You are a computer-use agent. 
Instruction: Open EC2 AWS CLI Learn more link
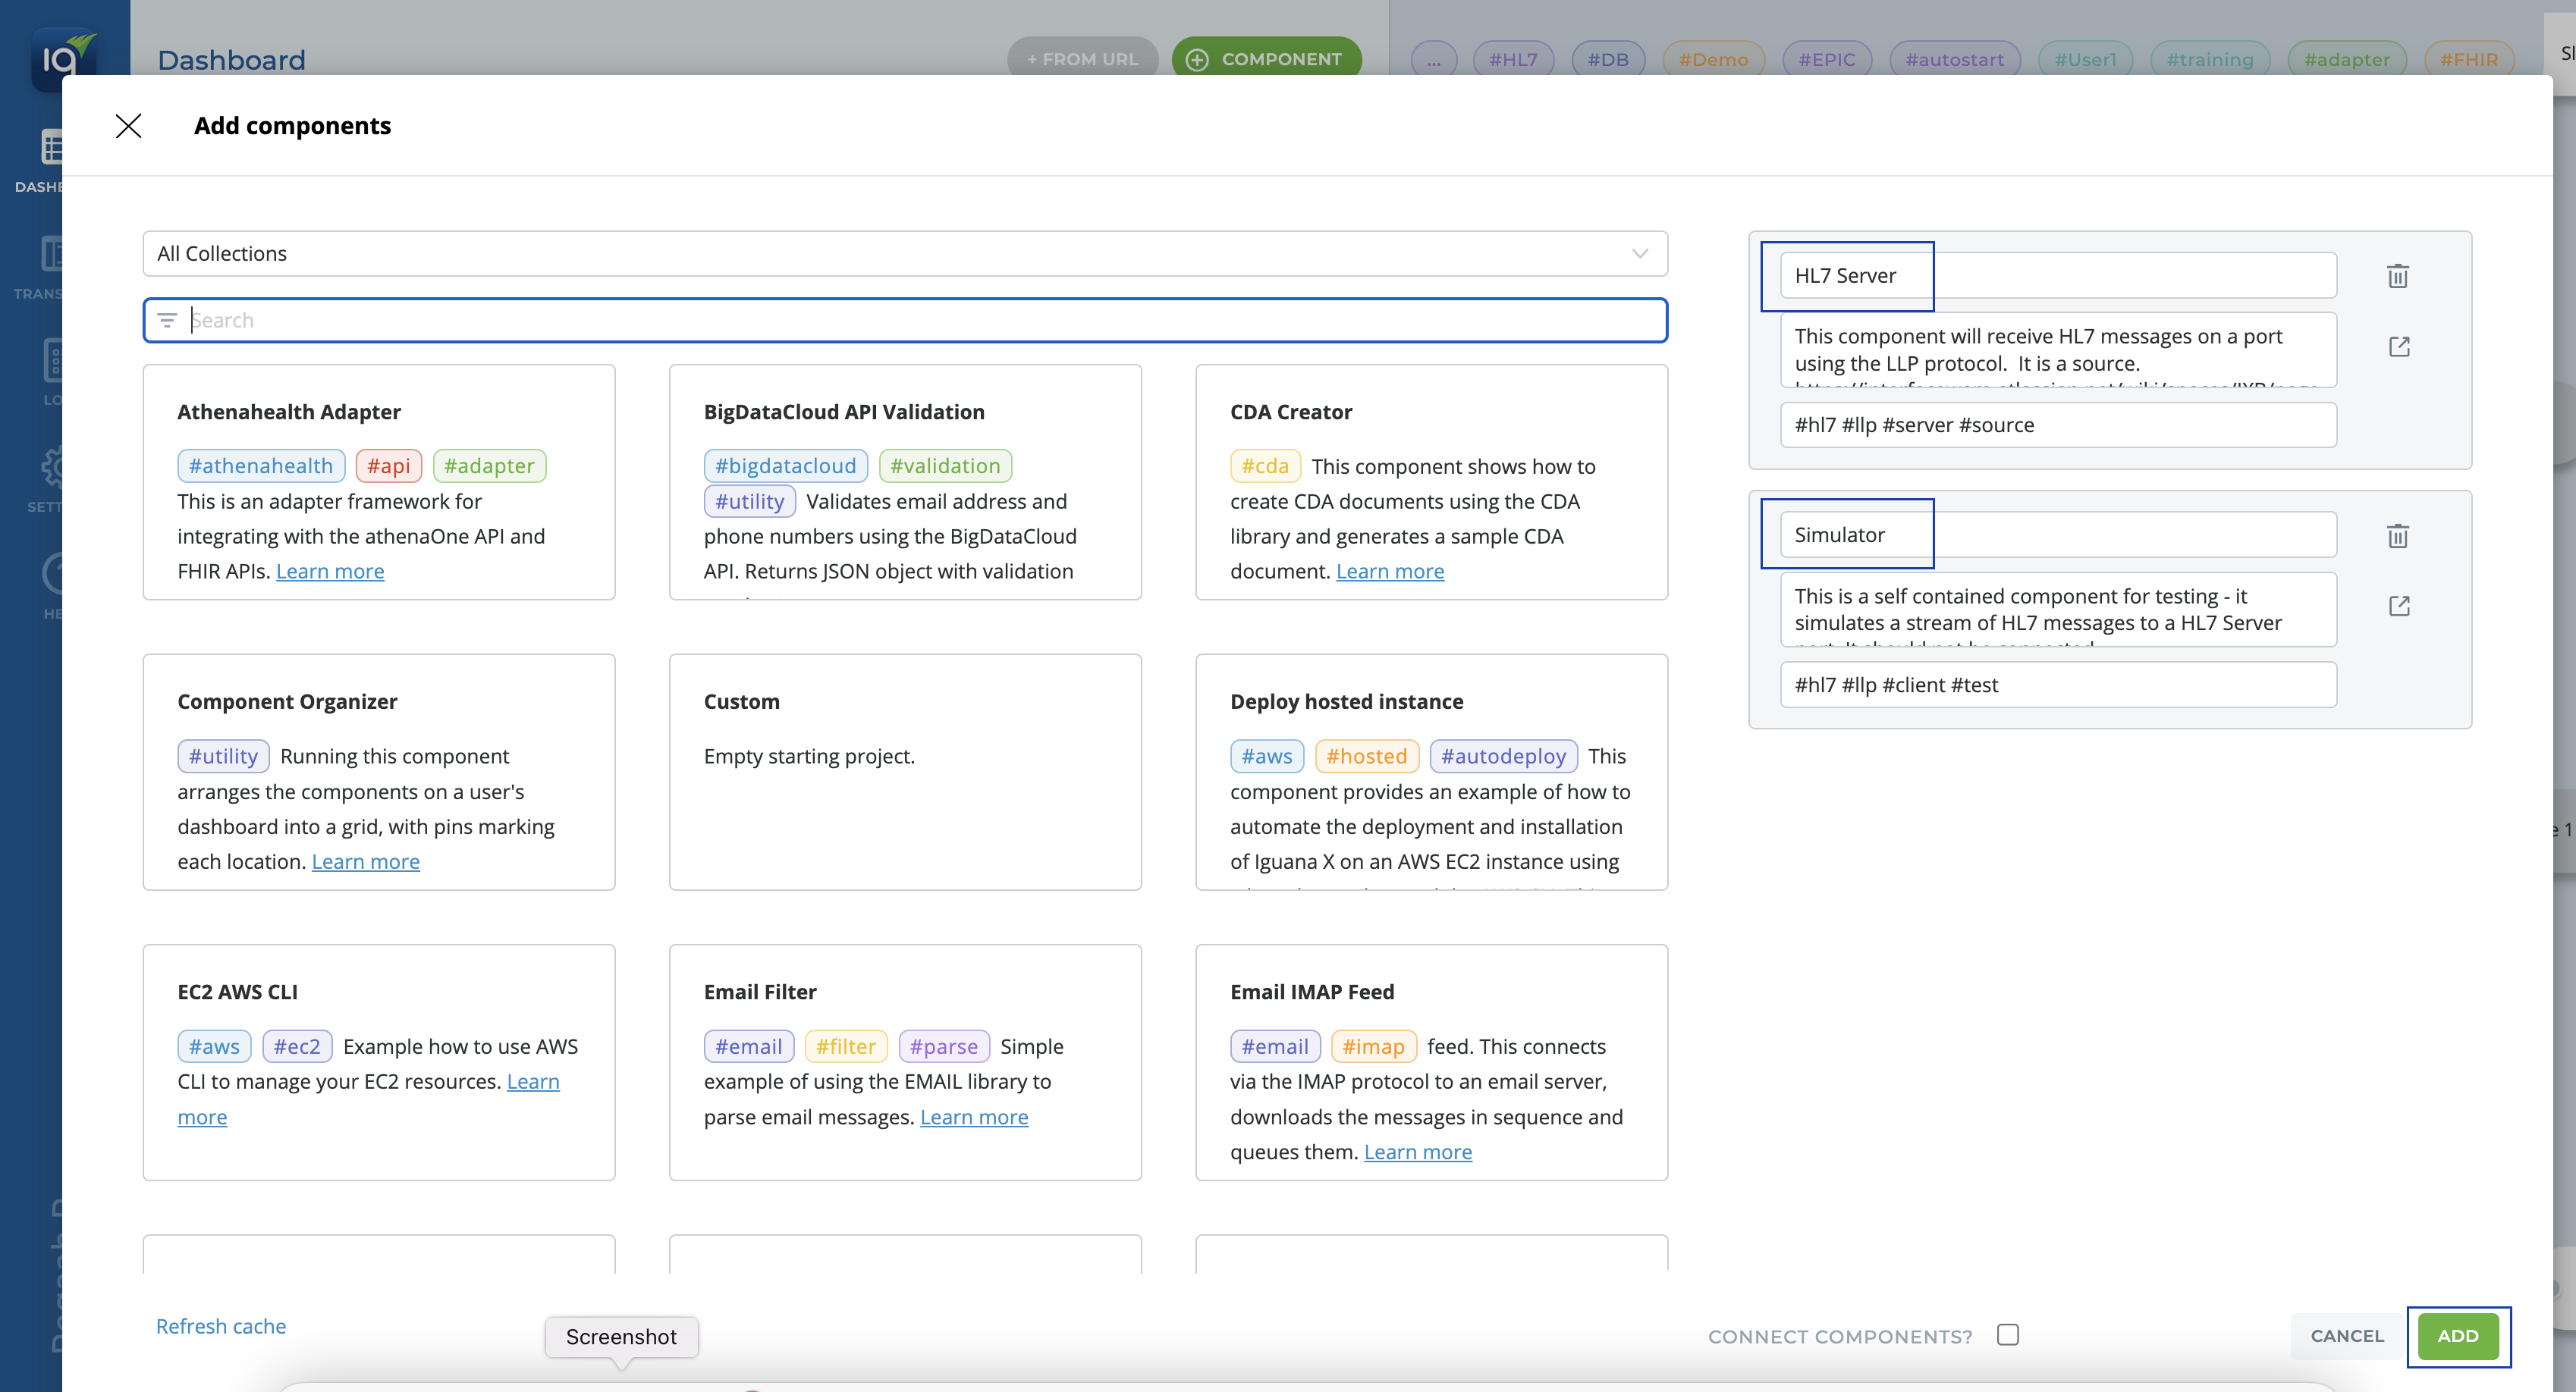pyautogui.click(x=533, y=1082)
